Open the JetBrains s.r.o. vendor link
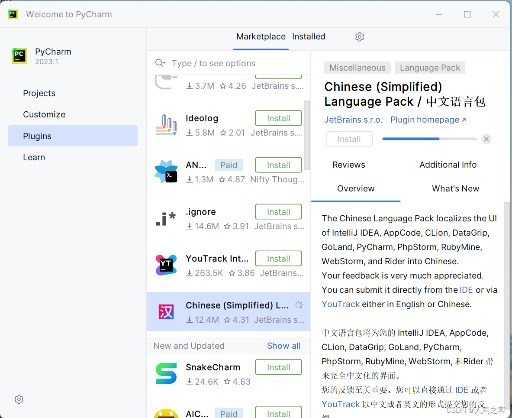 pos(353,120)
